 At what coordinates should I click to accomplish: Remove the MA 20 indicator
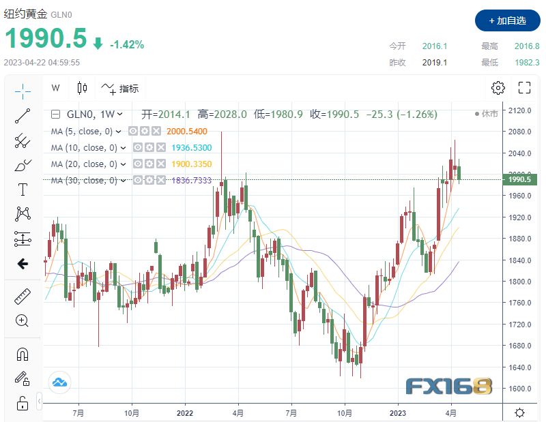160,164
